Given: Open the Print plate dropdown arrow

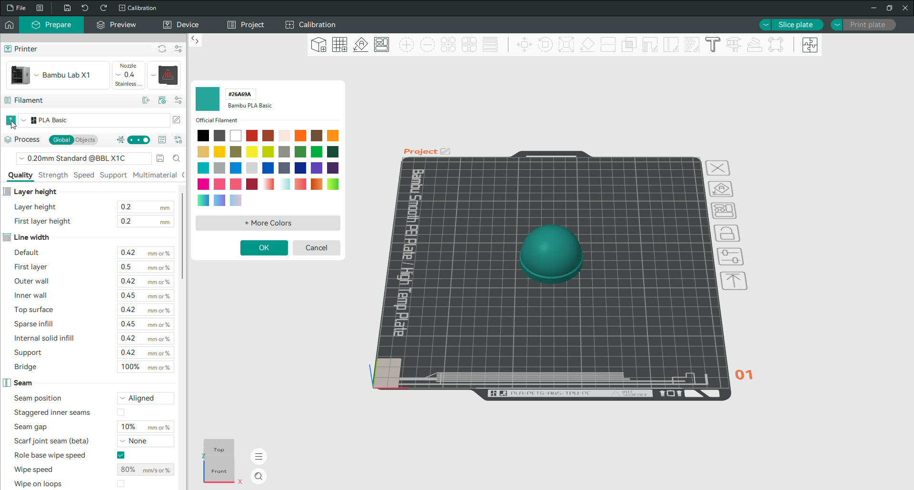Looking at the screenshot, I should point(837,25).
